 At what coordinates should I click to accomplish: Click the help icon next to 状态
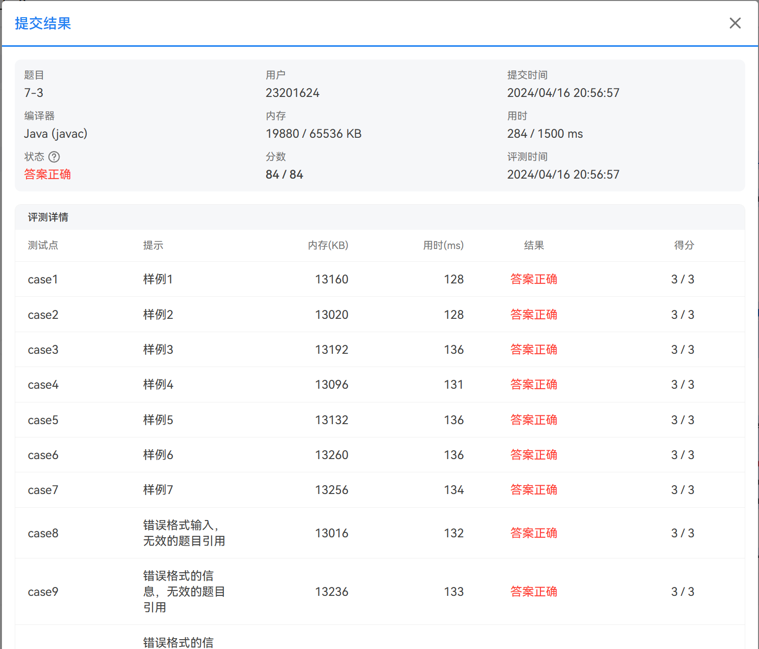point(54,157)
